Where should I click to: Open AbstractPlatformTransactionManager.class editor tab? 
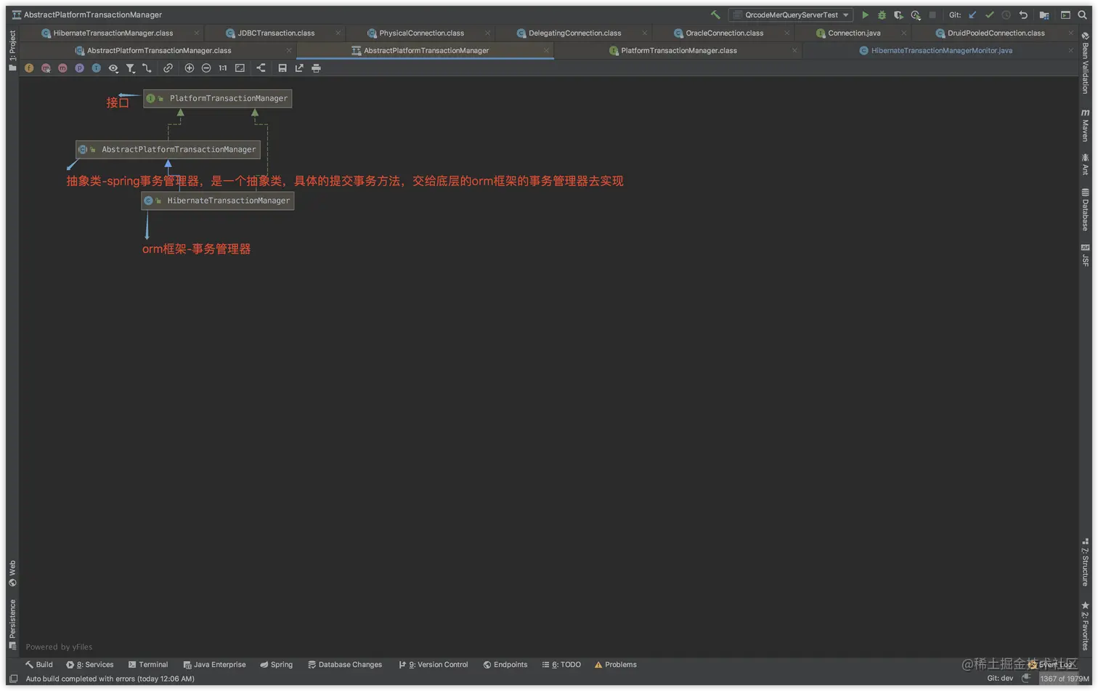click(159, 50)
